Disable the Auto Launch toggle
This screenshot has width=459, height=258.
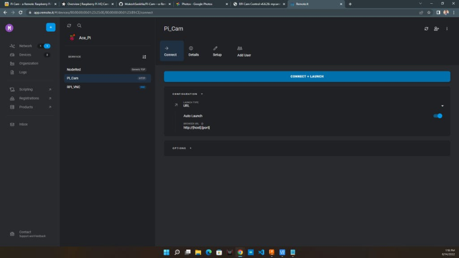438,116
